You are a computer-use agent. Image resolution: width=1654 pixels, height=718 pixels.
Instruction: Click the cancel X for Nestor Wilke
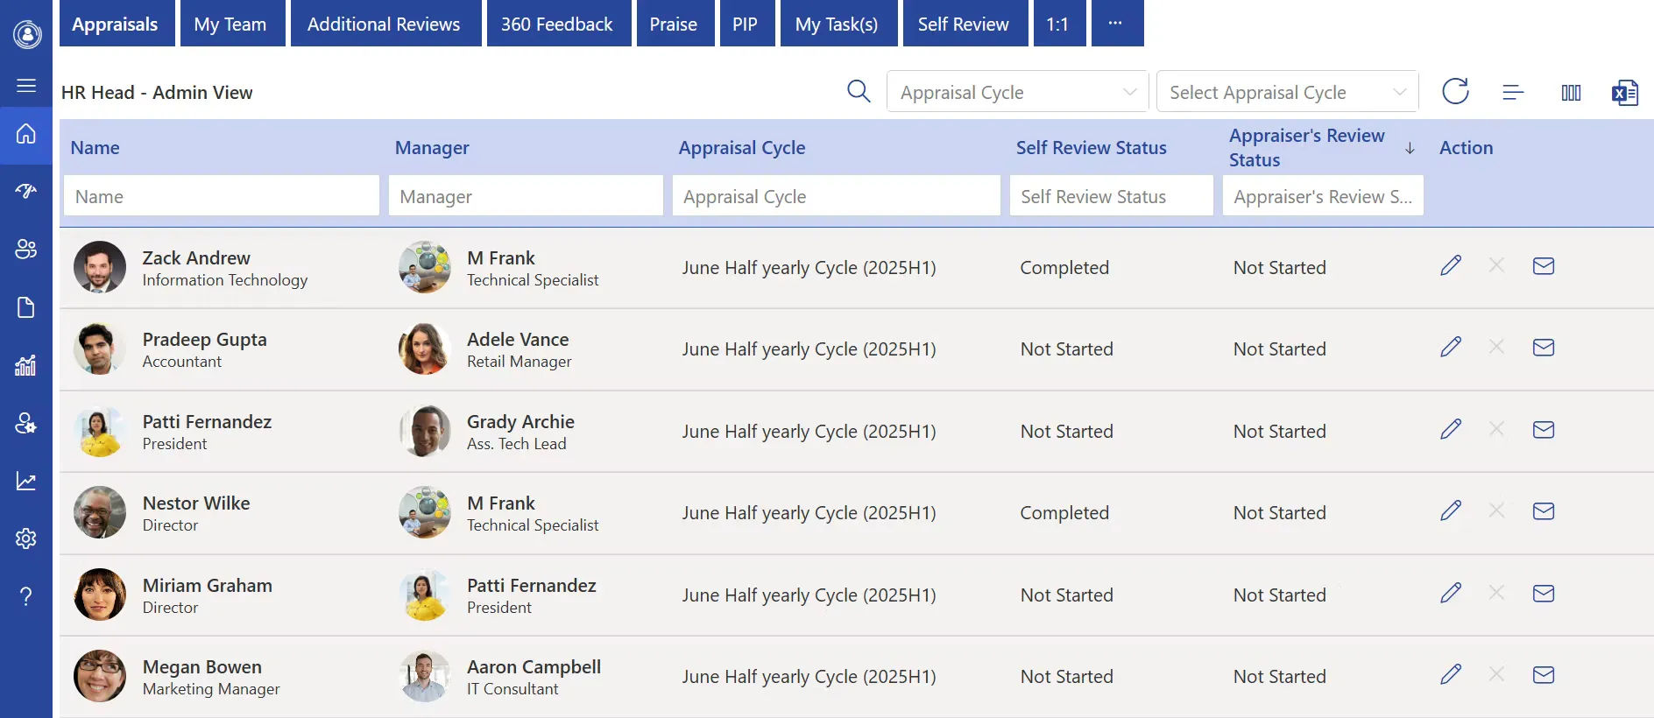click(x=1496, y=510)
